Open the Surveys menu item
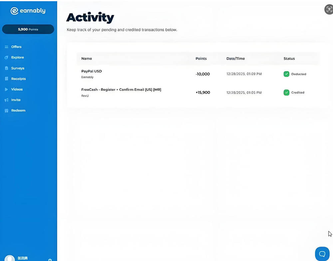 pos(18,68)
